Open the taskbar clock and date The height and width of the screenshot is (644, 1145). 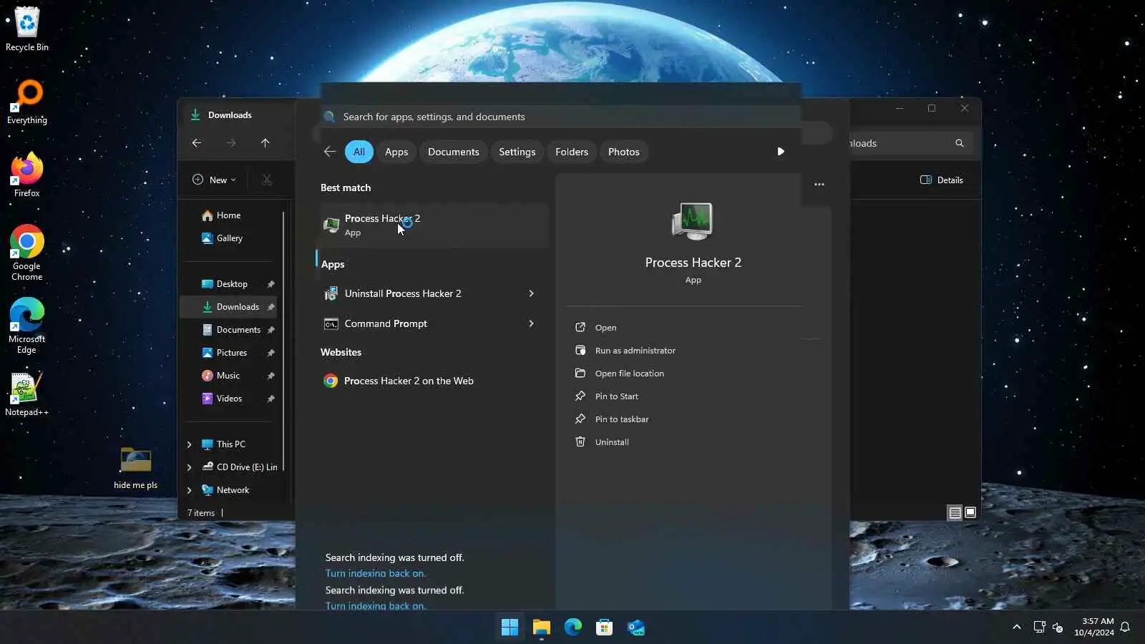pyautogui.click(x=1094, y=627)
